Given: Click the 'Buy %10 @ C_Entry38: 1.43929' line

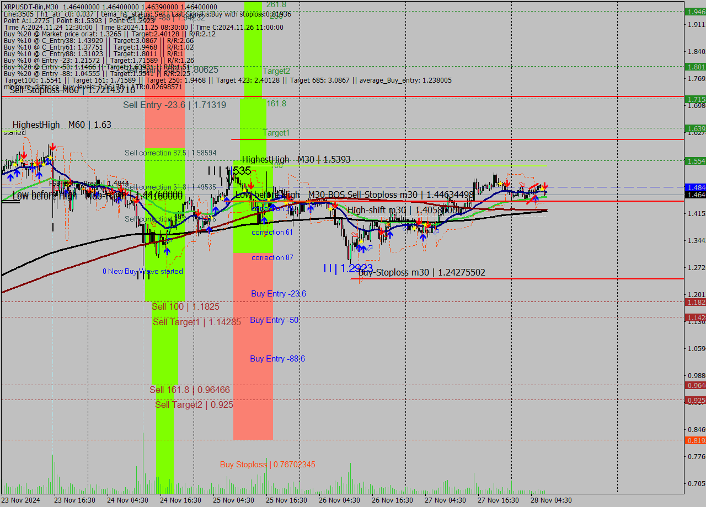Looking at the screenshot, I should click(99, 40).
